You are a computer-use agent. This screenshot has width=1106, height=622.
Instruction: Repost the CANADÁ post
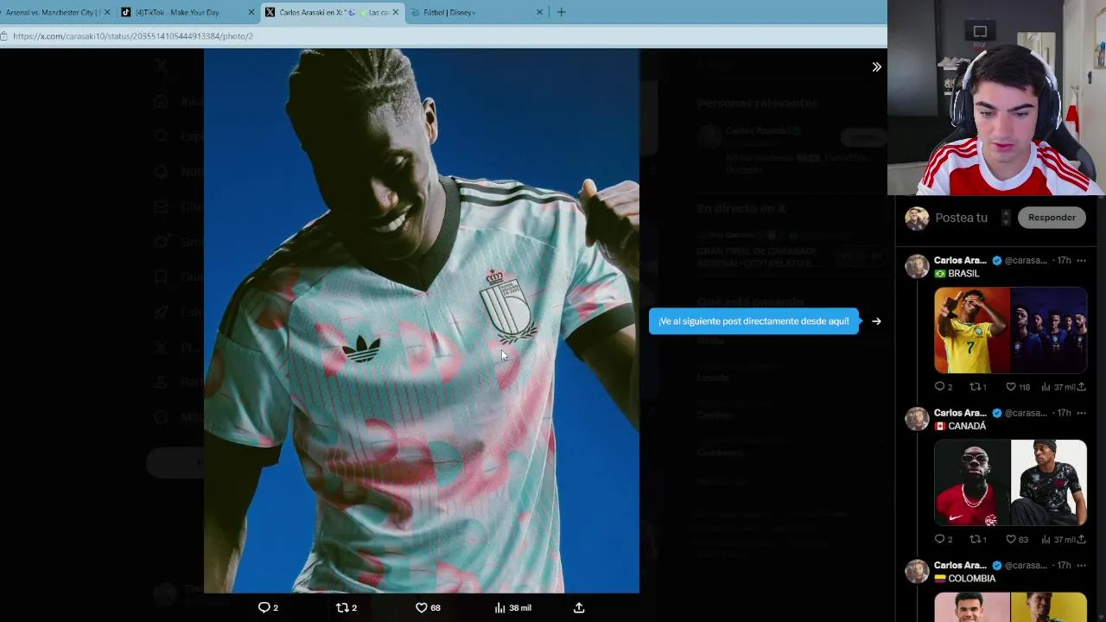(977, 539)
